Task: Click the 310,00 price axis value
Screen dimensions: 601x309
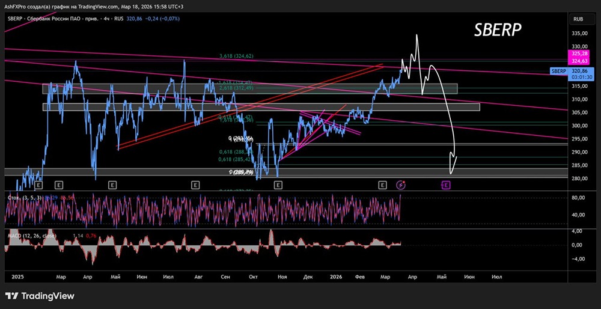Action: 579,99
